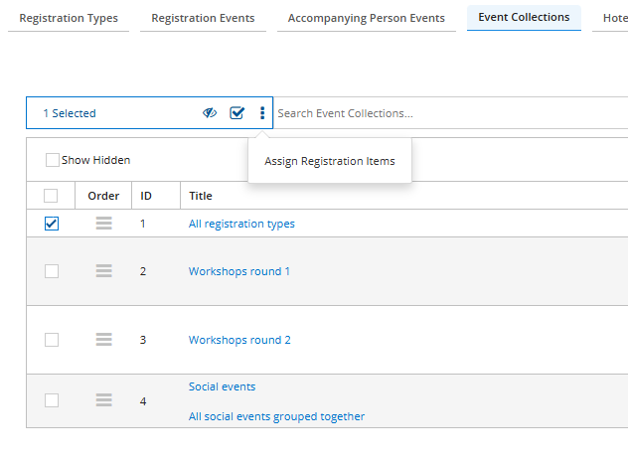
Task: Click the select-all checkmark icon in toolbar
Action: coord(237,113)
